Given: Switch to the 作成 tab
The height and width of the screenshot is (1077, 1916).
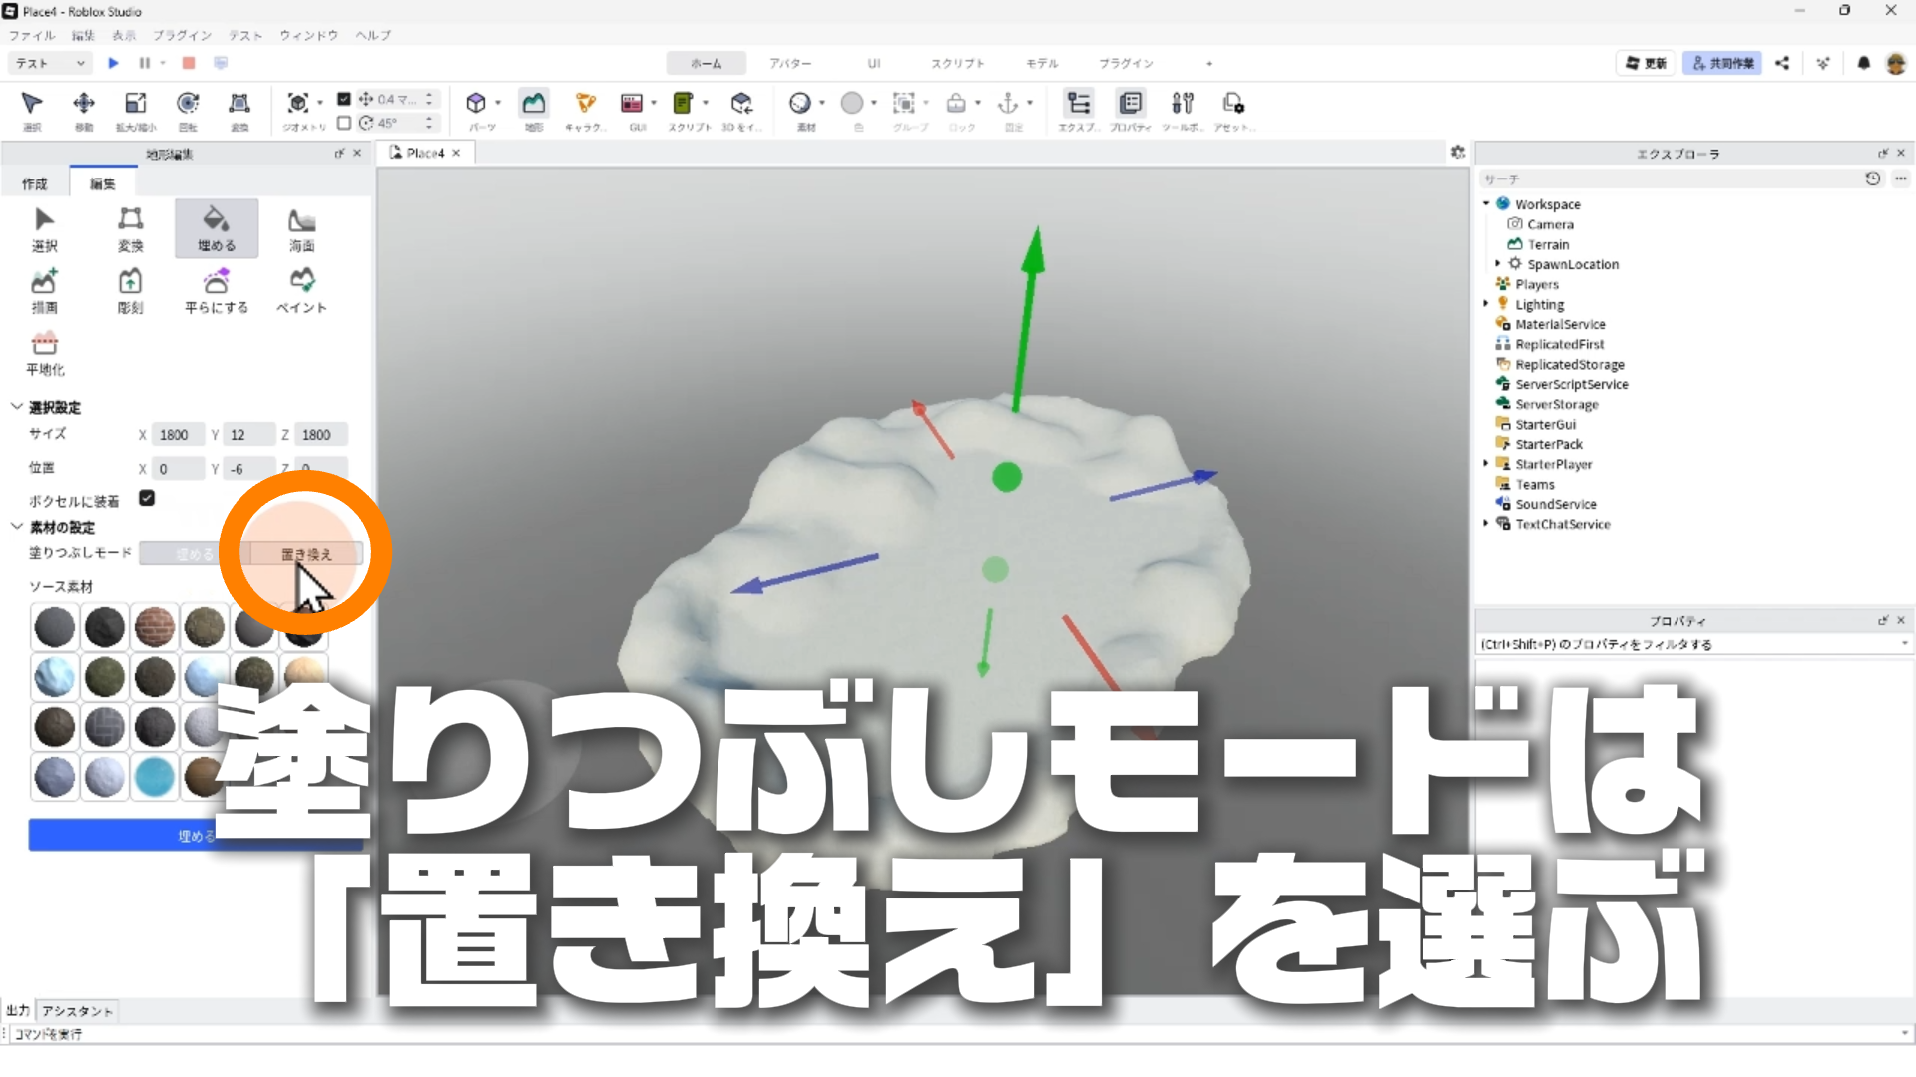Looking at the screenshot, I should click(x=35, y=183).
